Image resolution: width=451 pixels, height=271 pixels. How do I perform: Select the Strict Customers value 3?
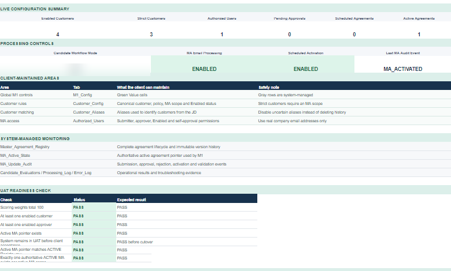click(151, 35)
